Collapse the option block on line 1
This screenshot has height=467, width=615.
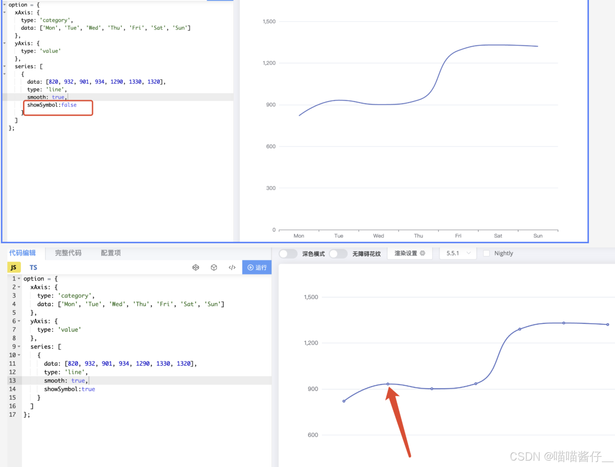coord(19,279)
